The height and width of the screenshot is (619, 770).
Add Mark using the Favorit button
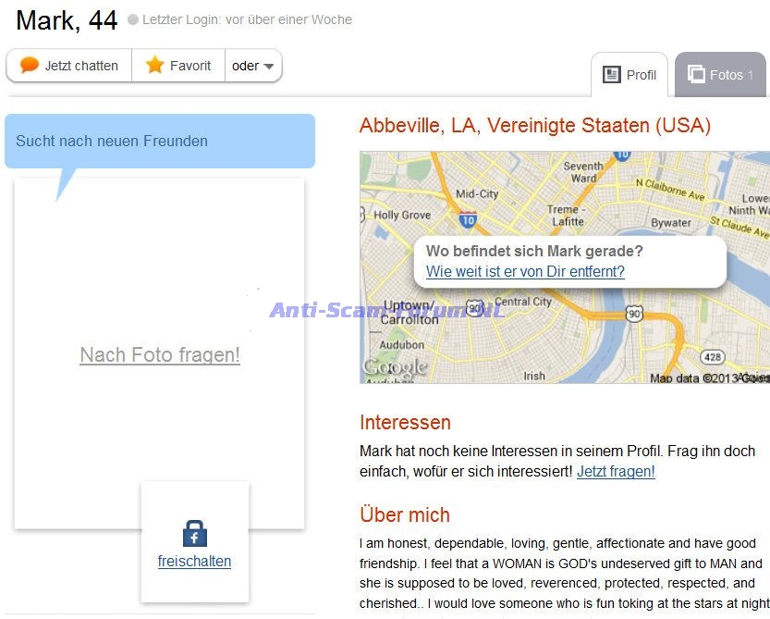178,66
